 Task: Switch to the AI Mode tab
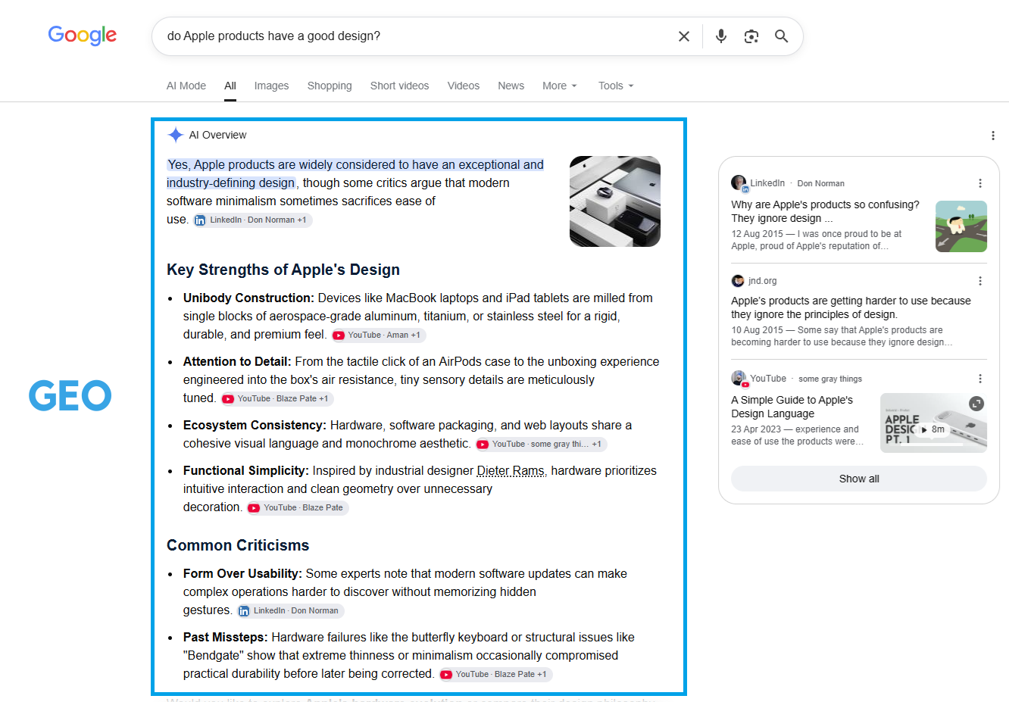pos(186,86)
